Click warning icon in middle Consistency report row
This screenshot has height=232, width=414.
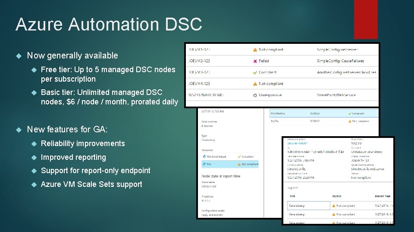coord(334,214)
